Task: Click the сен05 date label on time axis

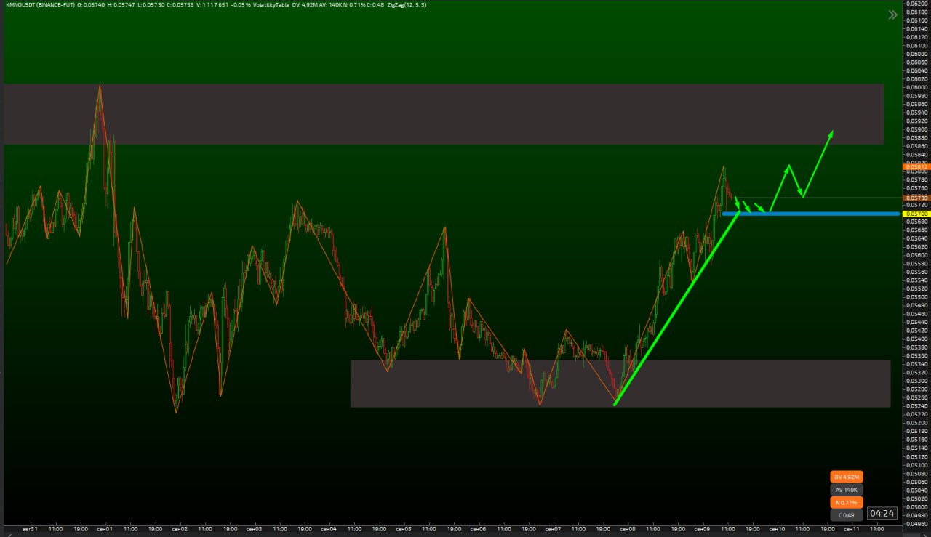Action: coord(404,529)
